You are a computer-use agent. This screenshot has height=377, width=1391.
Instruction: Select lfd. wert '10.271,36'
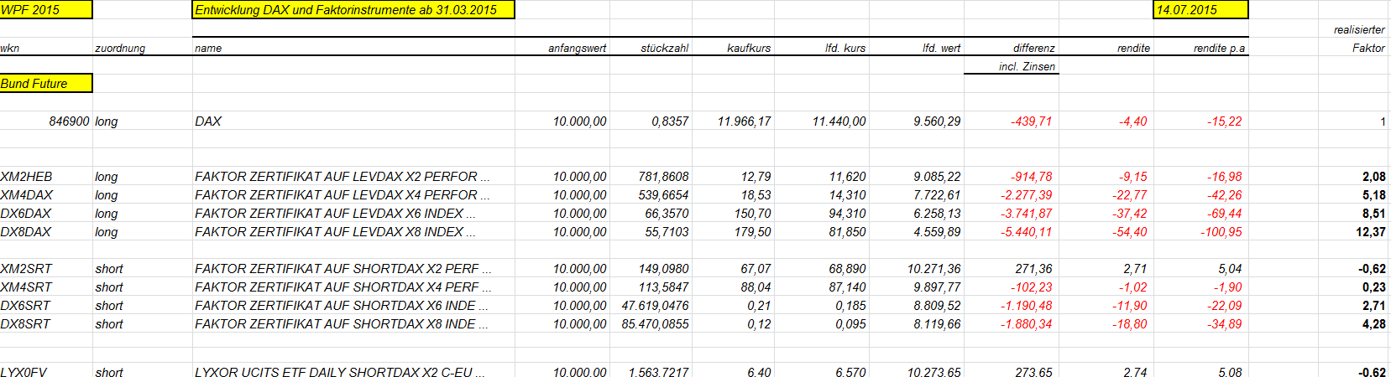933,269
